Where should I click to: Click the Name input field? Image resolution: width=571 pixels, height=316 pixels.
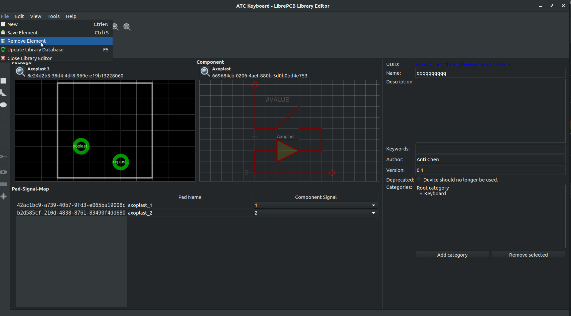490,73
